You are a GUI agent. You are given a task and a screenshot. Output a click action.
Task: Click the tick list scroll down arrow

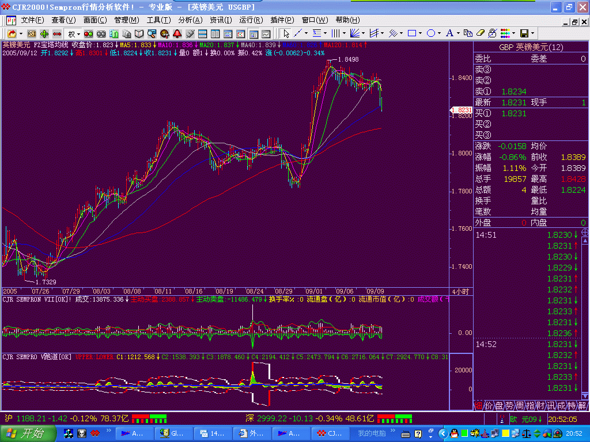click(x=585, y=396)
